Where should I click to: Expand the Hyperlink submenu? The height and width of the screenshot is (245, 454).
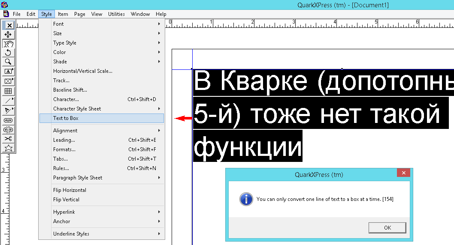[102, 212]
